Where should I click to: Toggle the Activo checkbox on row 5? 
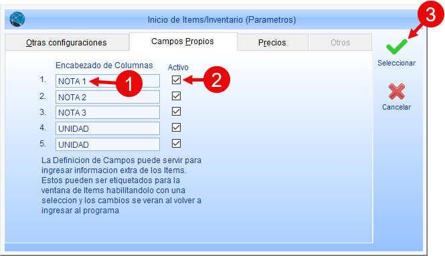(176, 144)
